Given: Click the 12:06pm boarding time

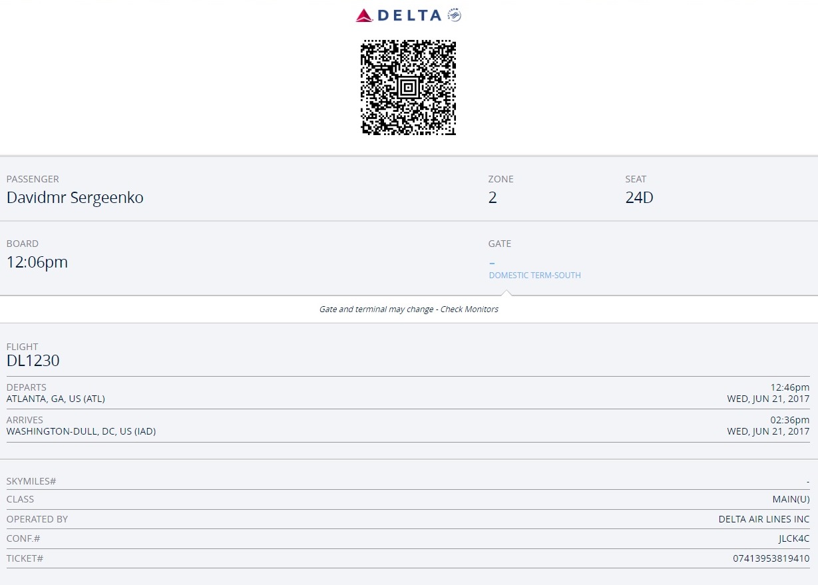Looking at the screenshot, I should [37, 262].
